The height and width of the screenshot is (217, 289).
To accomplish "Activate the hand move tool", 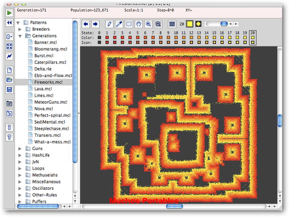I will point(139,24).
